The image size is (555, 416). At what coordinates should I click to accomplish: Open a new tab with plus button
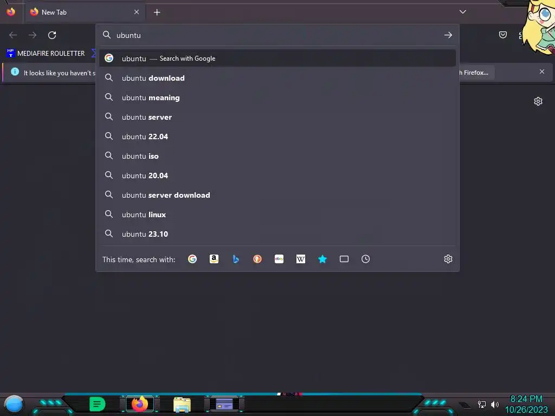pos(157,12)
